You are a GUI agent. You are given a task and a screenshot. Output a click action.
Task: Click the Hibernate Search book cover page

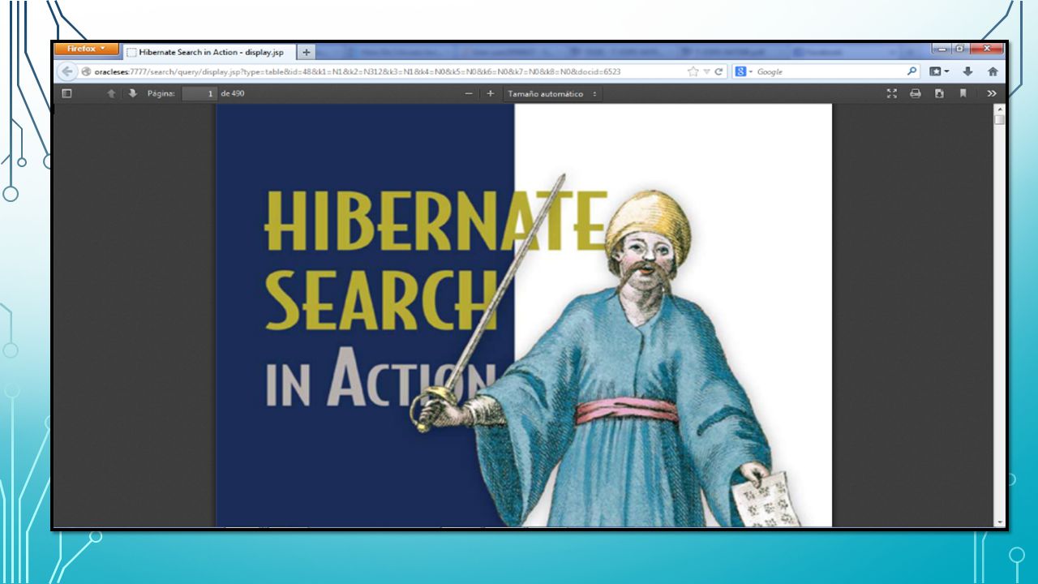click(x=524, y=316)
